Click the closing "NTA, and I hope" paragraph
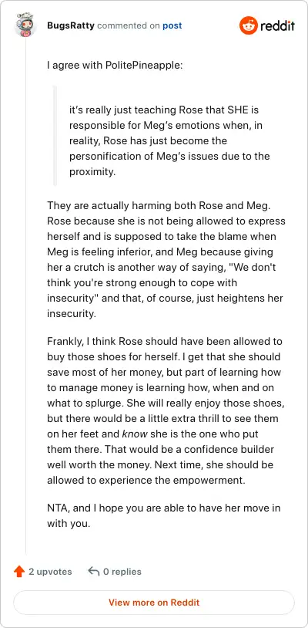 pyautogui.click(x=164, y=515)
